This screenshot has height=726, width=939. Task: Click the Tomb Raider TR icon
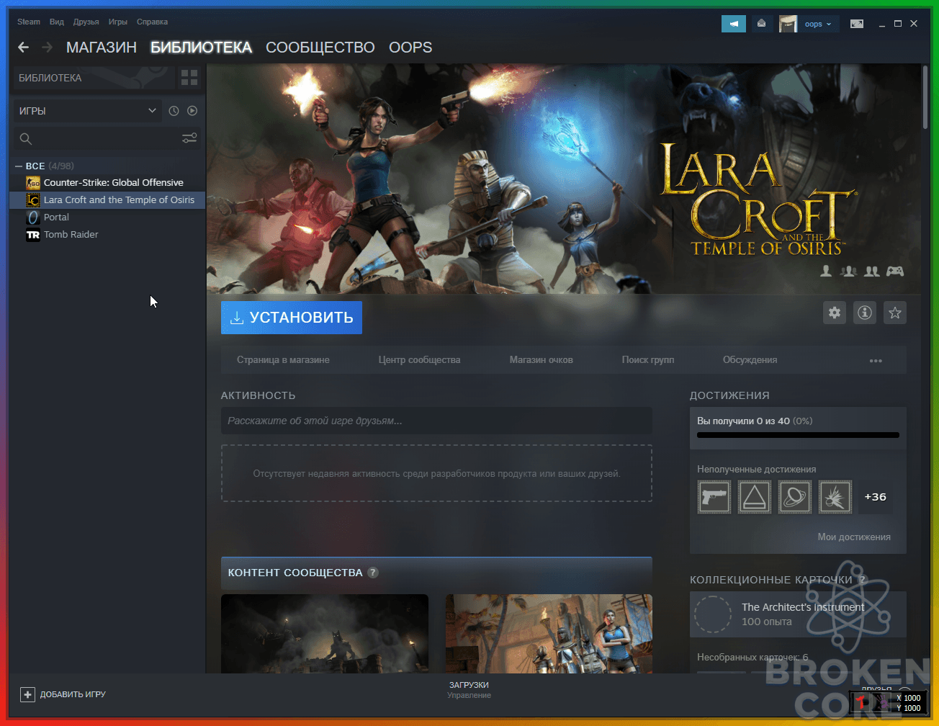33,234
